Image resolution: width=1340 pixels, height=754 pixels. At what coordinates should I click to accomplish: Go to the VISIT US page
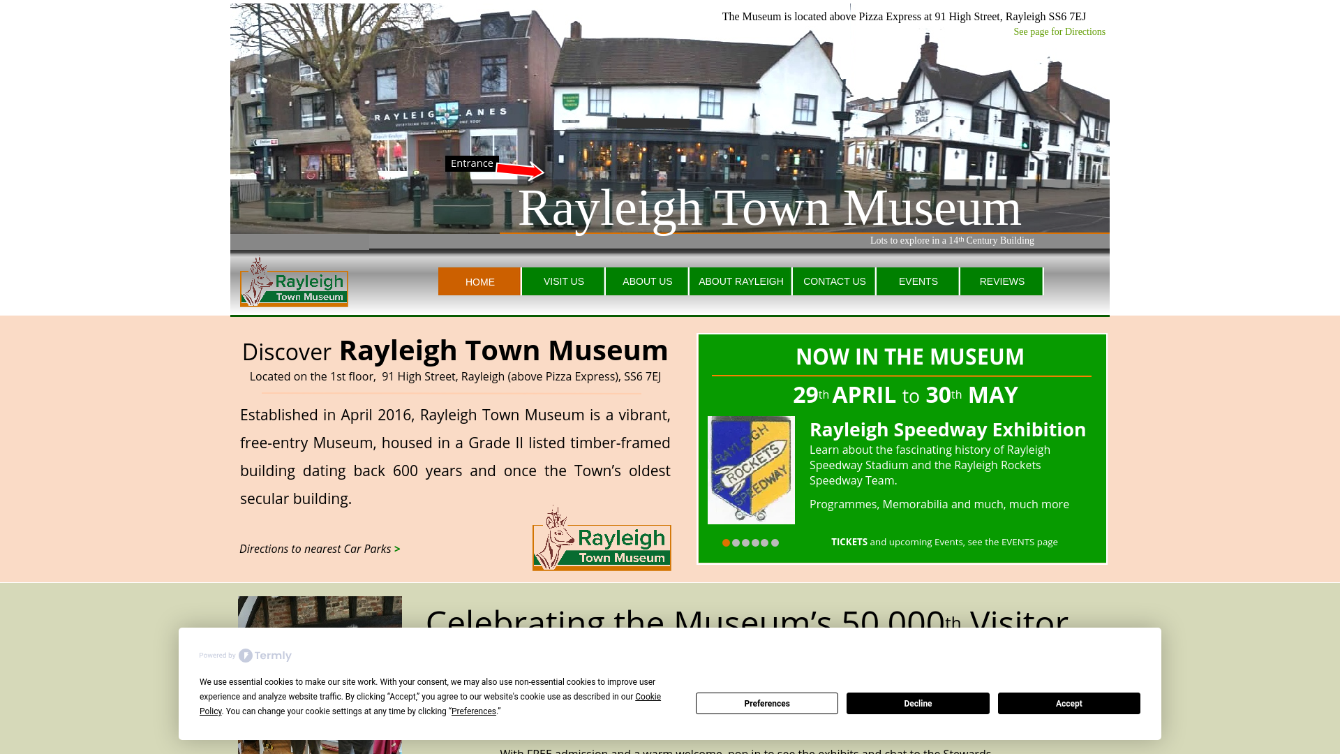click(563, 281)
